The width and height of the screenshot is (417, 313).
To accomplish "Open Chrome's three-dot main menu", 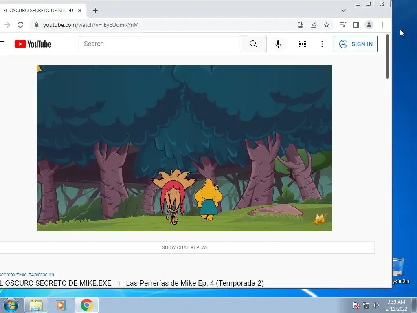I will point(382,25).
